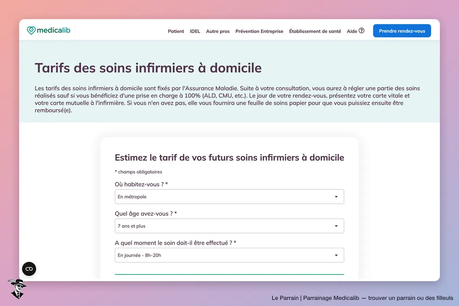Open the care time 'En journée - 8h-20h' dropdown
Image resolution: width=459 pixels, height=306 pixels.
click(229, 255)
